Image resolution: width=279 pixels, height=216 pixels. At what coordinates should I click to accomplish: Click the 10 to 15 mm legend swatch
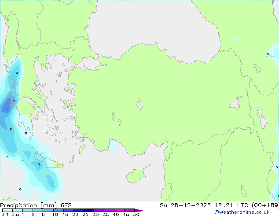point(58,210)
